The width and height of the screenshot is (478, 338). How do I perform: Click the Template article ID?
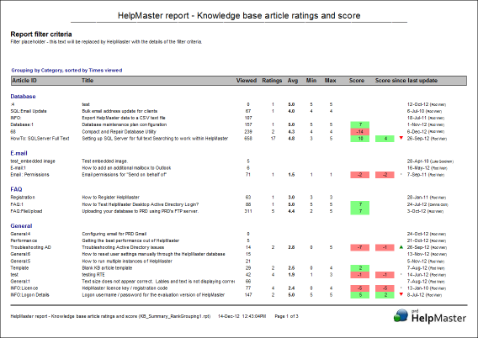[19, 268]
